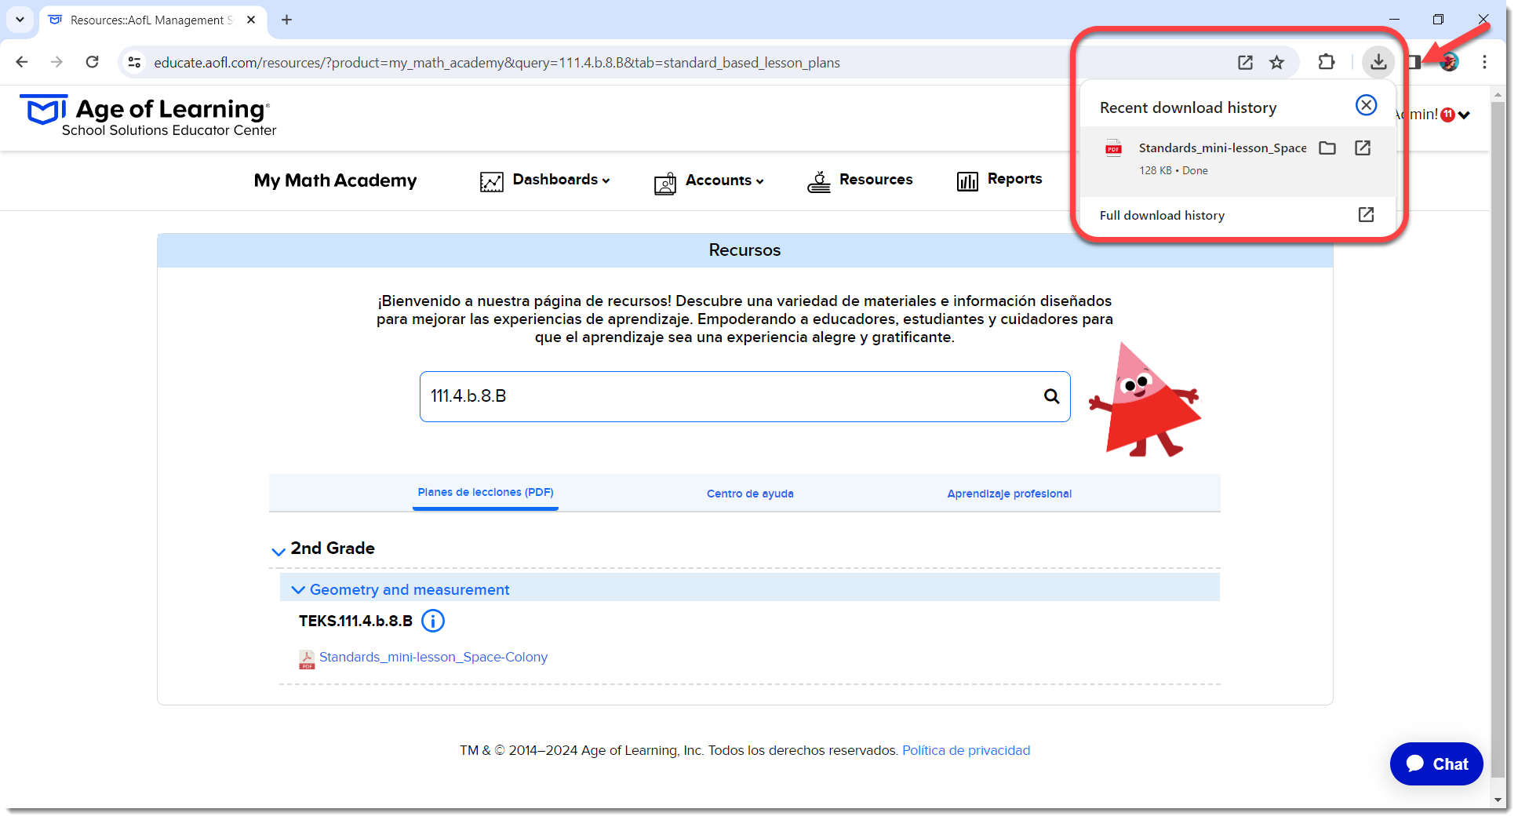Click the browser Forward arrow
Screen dimensions: 1518x820
(x=56, y=62)
